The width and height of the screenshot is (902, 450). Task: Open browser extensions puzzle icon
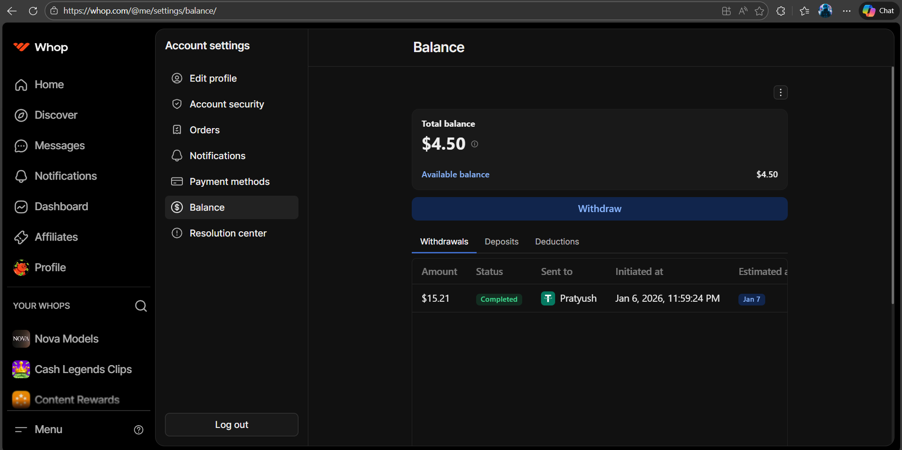[781, 11]
